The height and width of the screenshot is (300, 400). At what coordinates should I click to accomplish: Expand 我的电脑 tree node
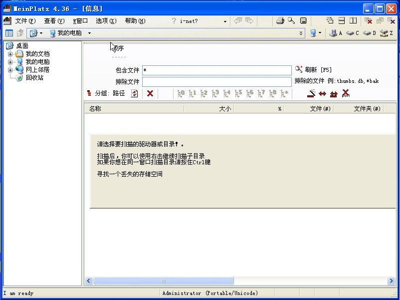(10, 62)
